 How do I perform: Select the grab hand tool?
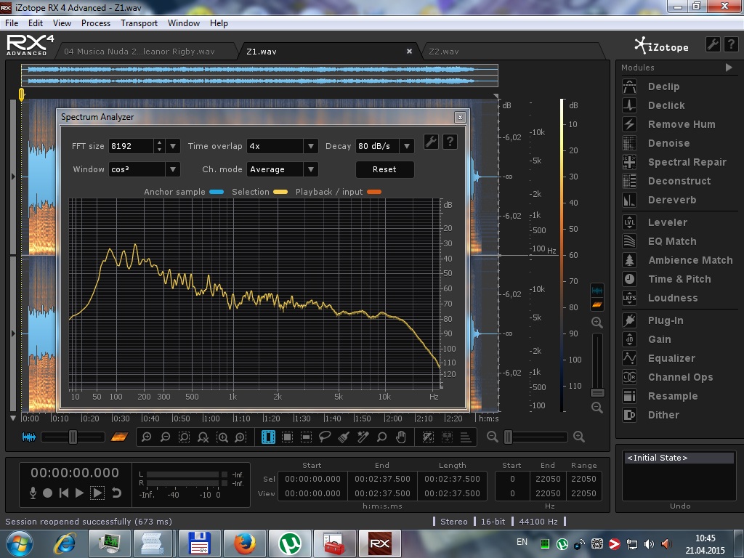[x=401, y=437]
